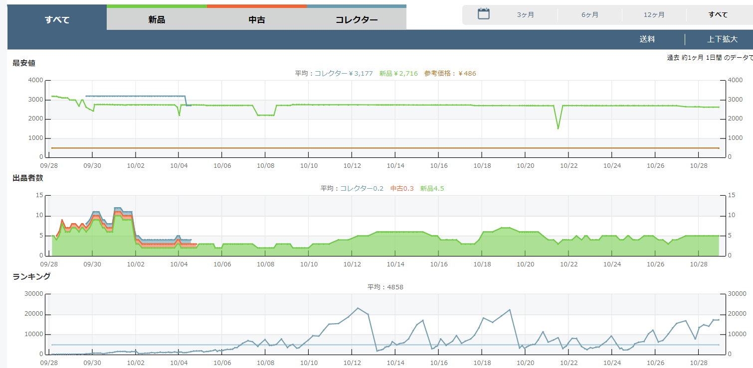
Task: Click the ranking 平均：4858 label
Action: coord(385,287)
